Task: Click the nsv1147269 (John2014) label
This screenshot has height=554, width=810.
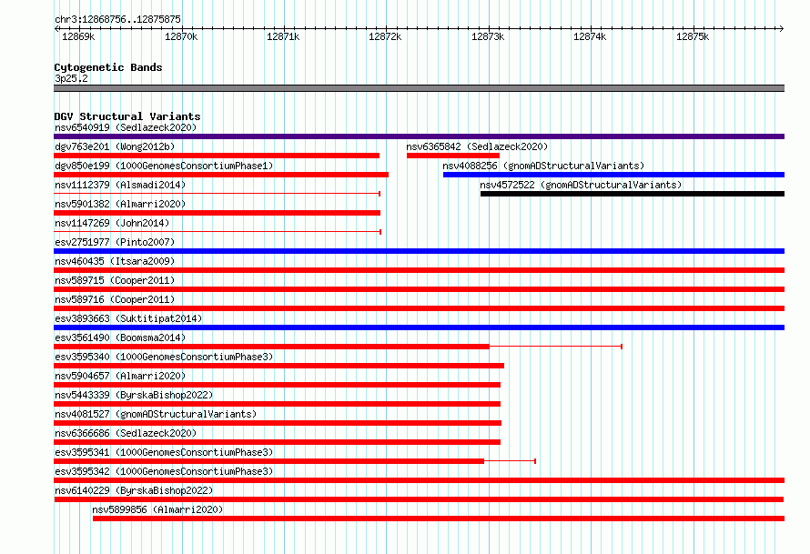Action: click(112, 223)
